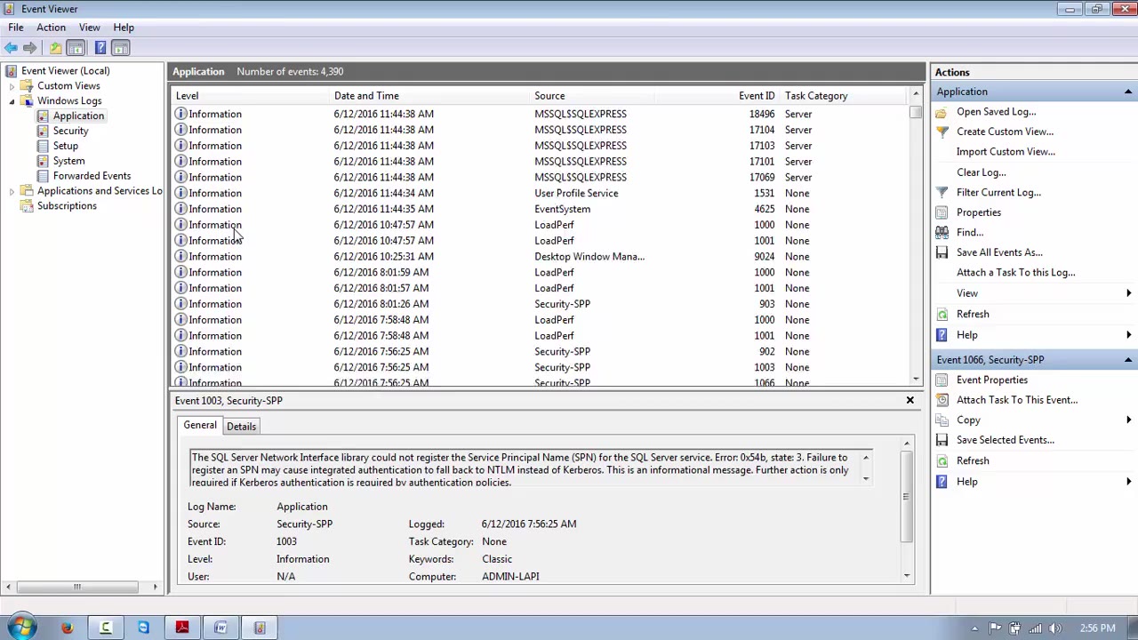Collapse the Application section in the Actions pane

pyautogui.click(x=1128, y=92)
